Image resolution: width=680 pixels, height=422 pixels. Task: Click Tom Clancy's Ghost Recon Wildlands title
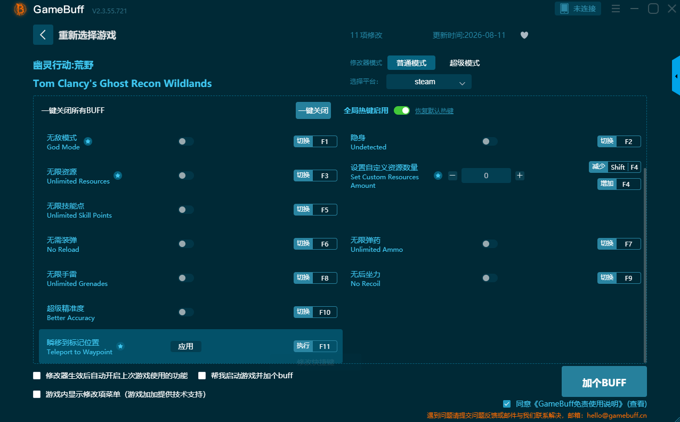click(123, 83)
